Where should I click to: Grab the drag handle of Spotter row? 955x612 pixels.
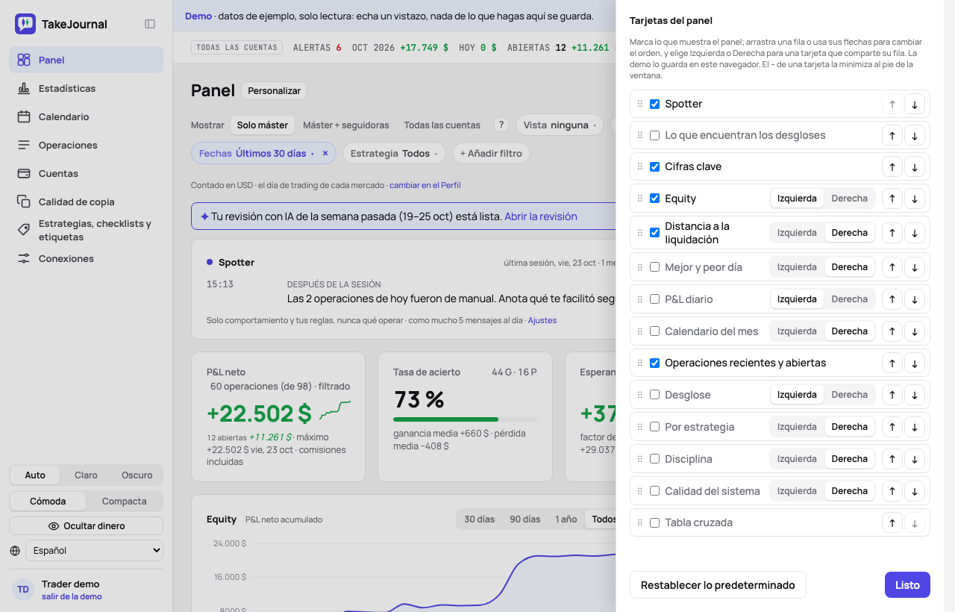click(x=639, y=104)
